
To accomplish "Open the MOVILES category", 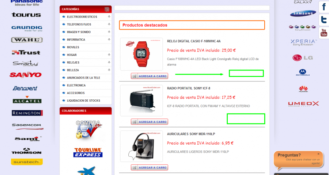I will click(x=73, y=47).
